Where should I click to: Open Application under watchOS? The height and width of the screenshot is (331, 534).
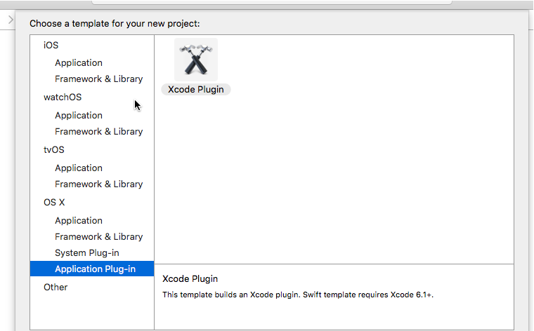pyautogui.click(x=79, y=116)
